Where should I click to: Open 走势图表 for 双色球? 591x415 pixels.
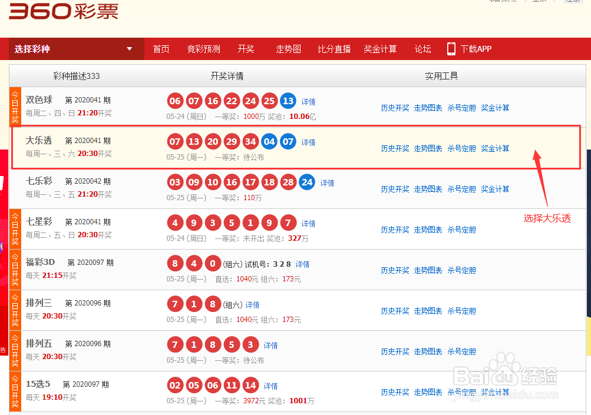pos(428,108)
